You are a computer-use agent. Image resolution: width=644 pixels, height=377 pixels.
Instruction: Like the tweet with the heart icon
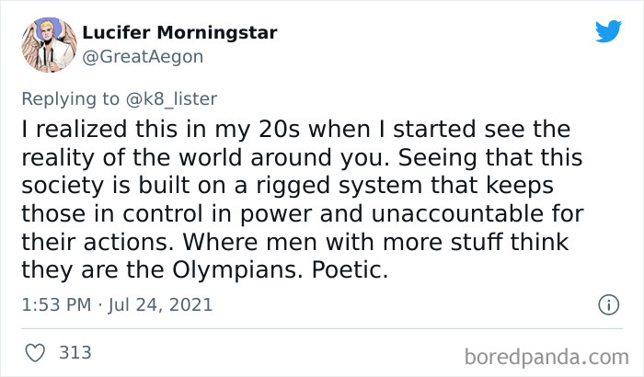click(36, 352)
